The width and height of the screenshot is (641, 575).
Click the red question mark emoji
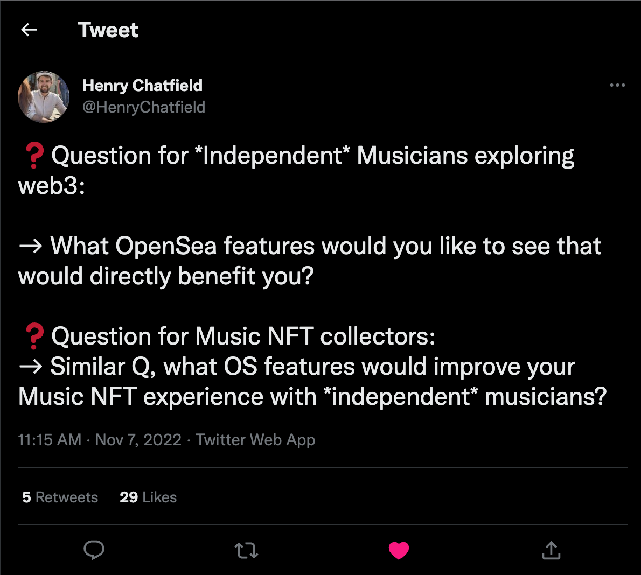34,155
